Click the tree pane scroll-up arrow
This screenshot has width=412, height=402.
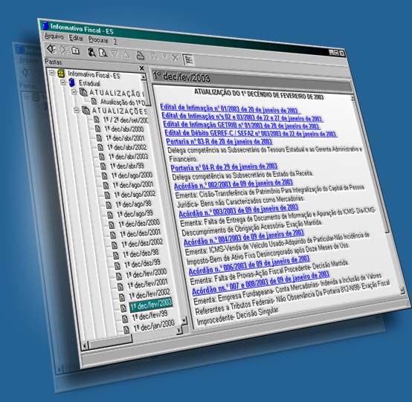point(144,77)
